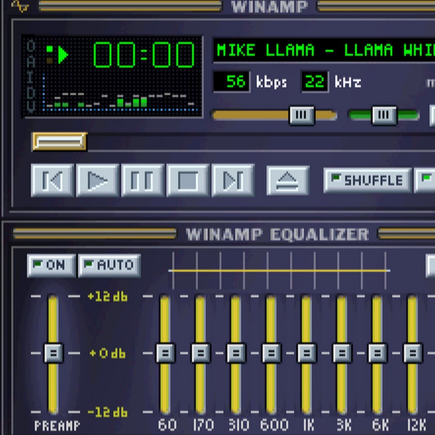Click the PREAMP label
Image resolution: width=435 pixels, height=435 pixels.
(57, 425)
